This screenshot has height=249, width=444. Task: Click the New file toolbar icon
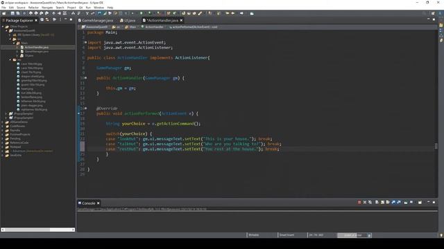point(4,13)
